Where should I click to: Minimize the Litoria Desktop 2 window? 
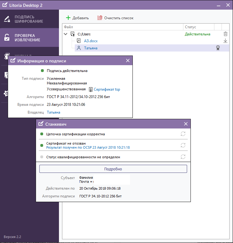pyautogui.click(x=218, y=5)
